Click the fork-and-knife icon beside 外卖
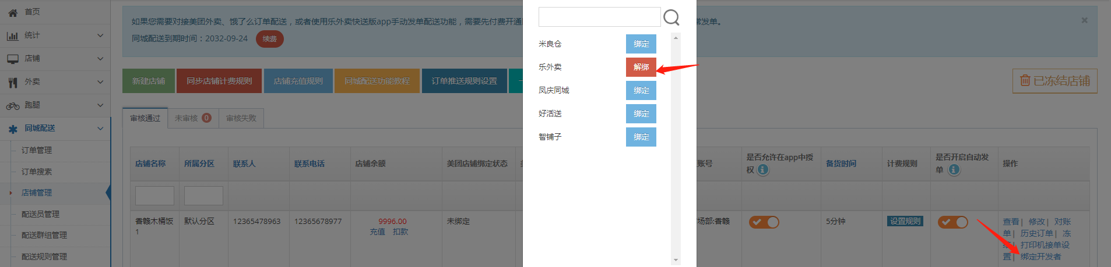The height and width of the screenshot is (267, 1111). (13, 83)
